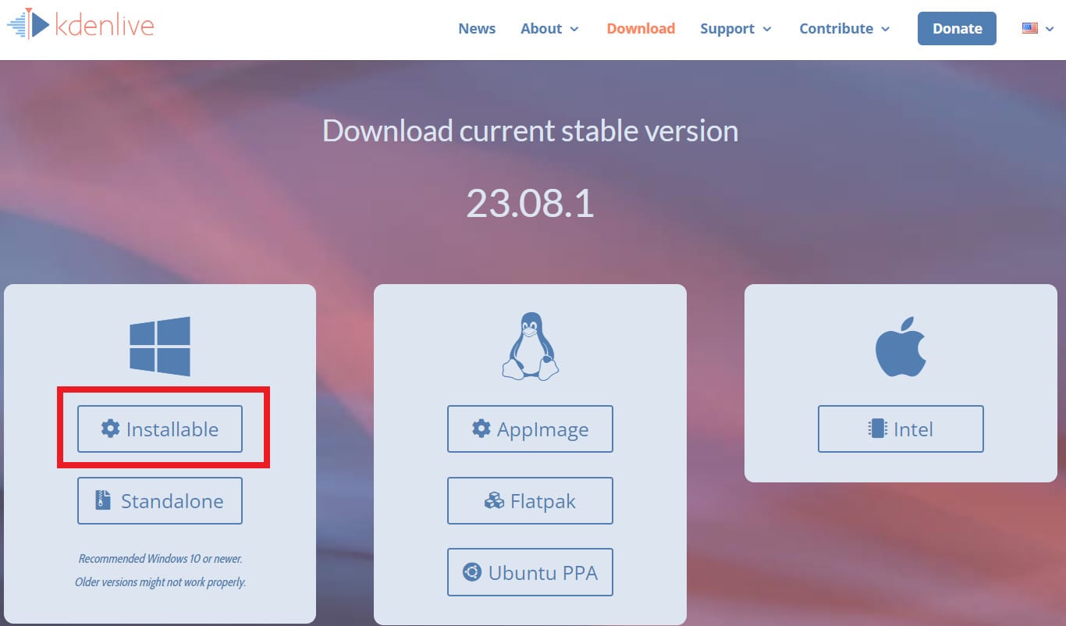
Task: Expand the Support dropdown chevron
Action: pyautogui.click(x=767, y=29)
